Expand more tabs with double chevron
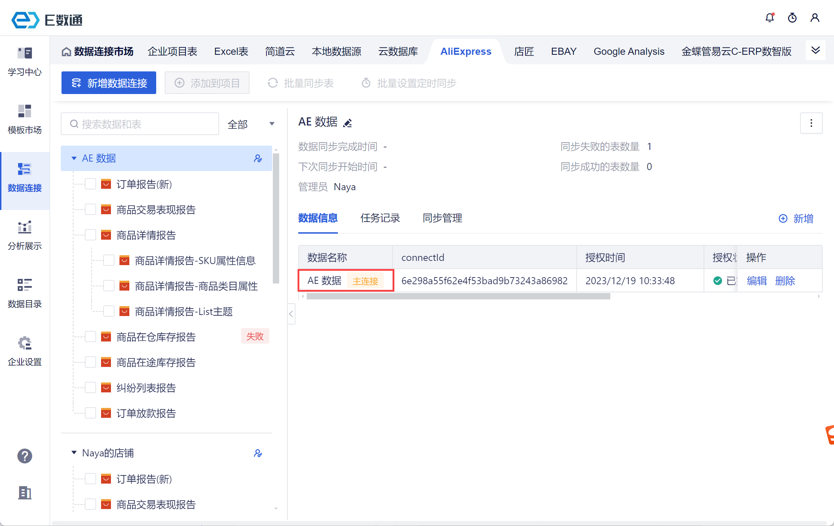The image size is (834, 526). point(816,50)
